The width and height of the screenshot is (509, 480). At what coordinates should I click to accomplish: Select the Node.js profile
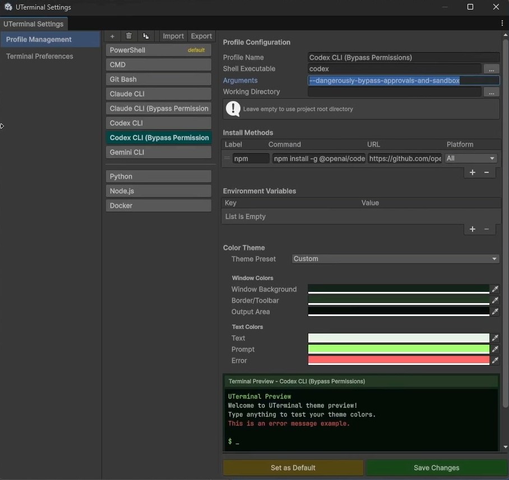(x=159, y=191)
